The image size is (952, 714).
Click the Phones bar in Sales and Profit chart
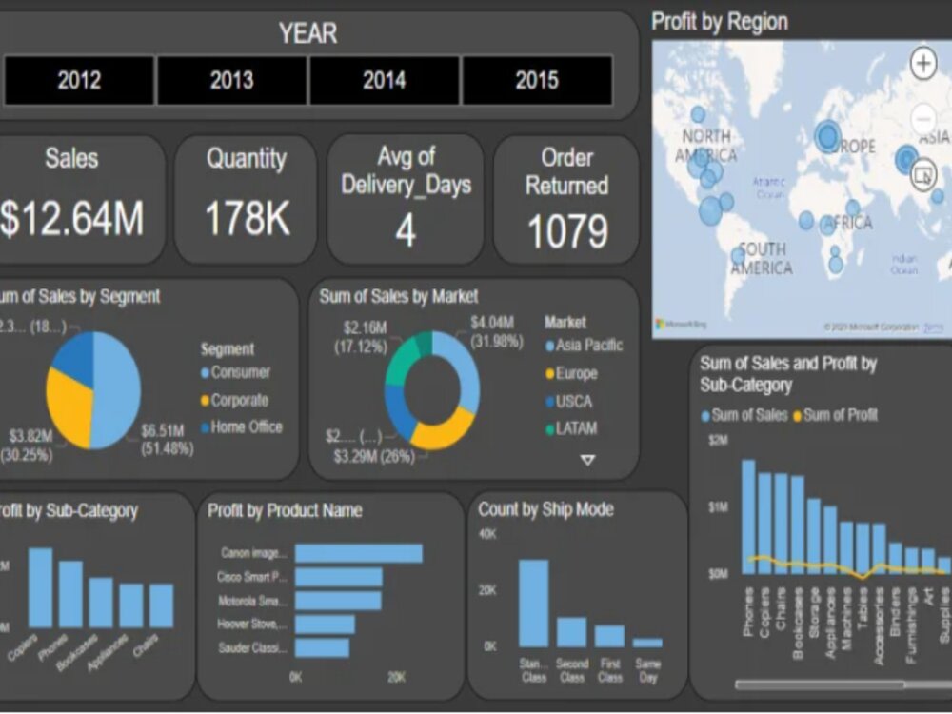(748, 517)
